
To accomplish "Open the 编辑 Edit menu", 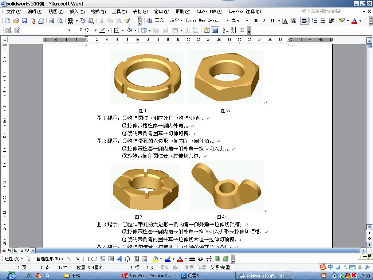I will click(35, 11).
